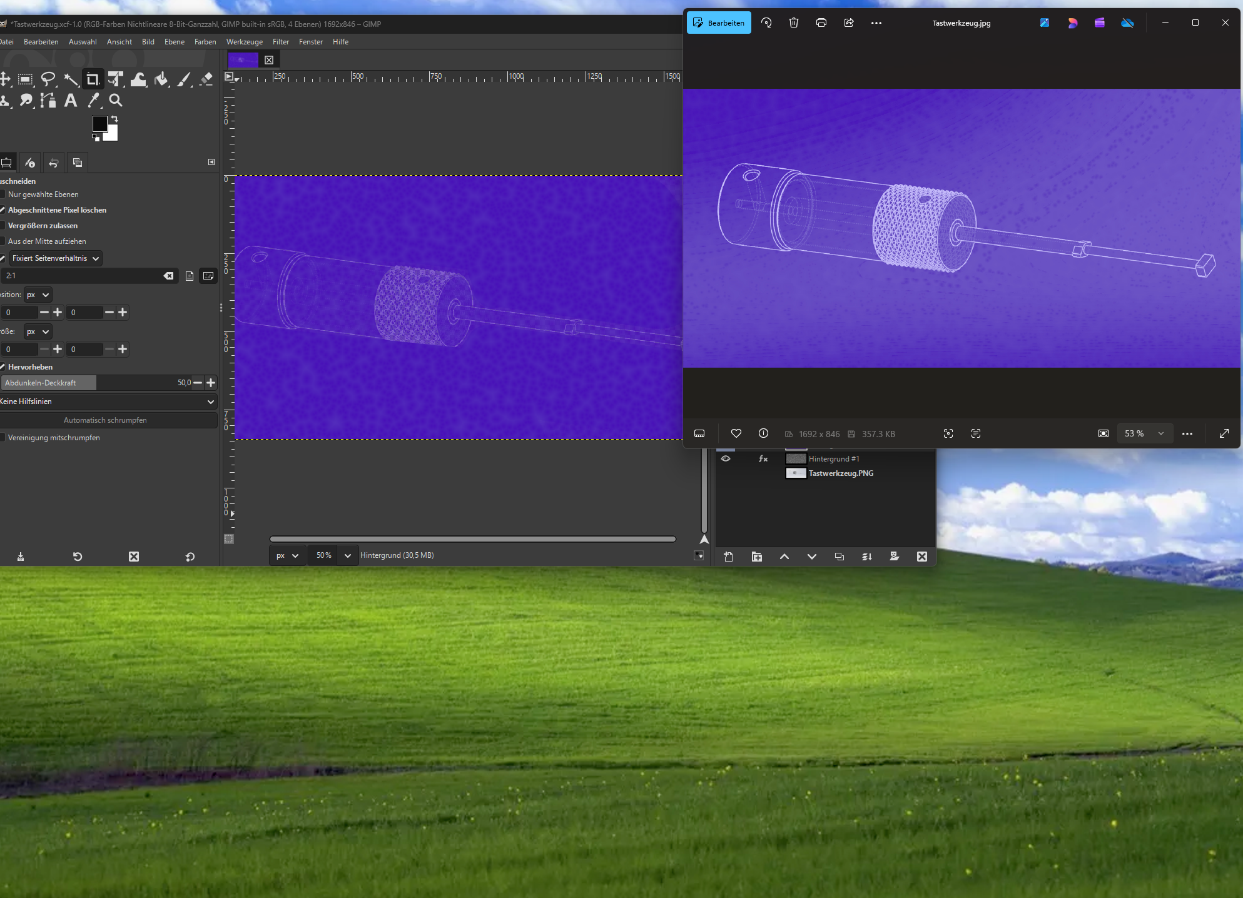Enable the 'Vergrößern zulassen' checkbox
Screen dimensions: 1243x898
click(3, 226)
